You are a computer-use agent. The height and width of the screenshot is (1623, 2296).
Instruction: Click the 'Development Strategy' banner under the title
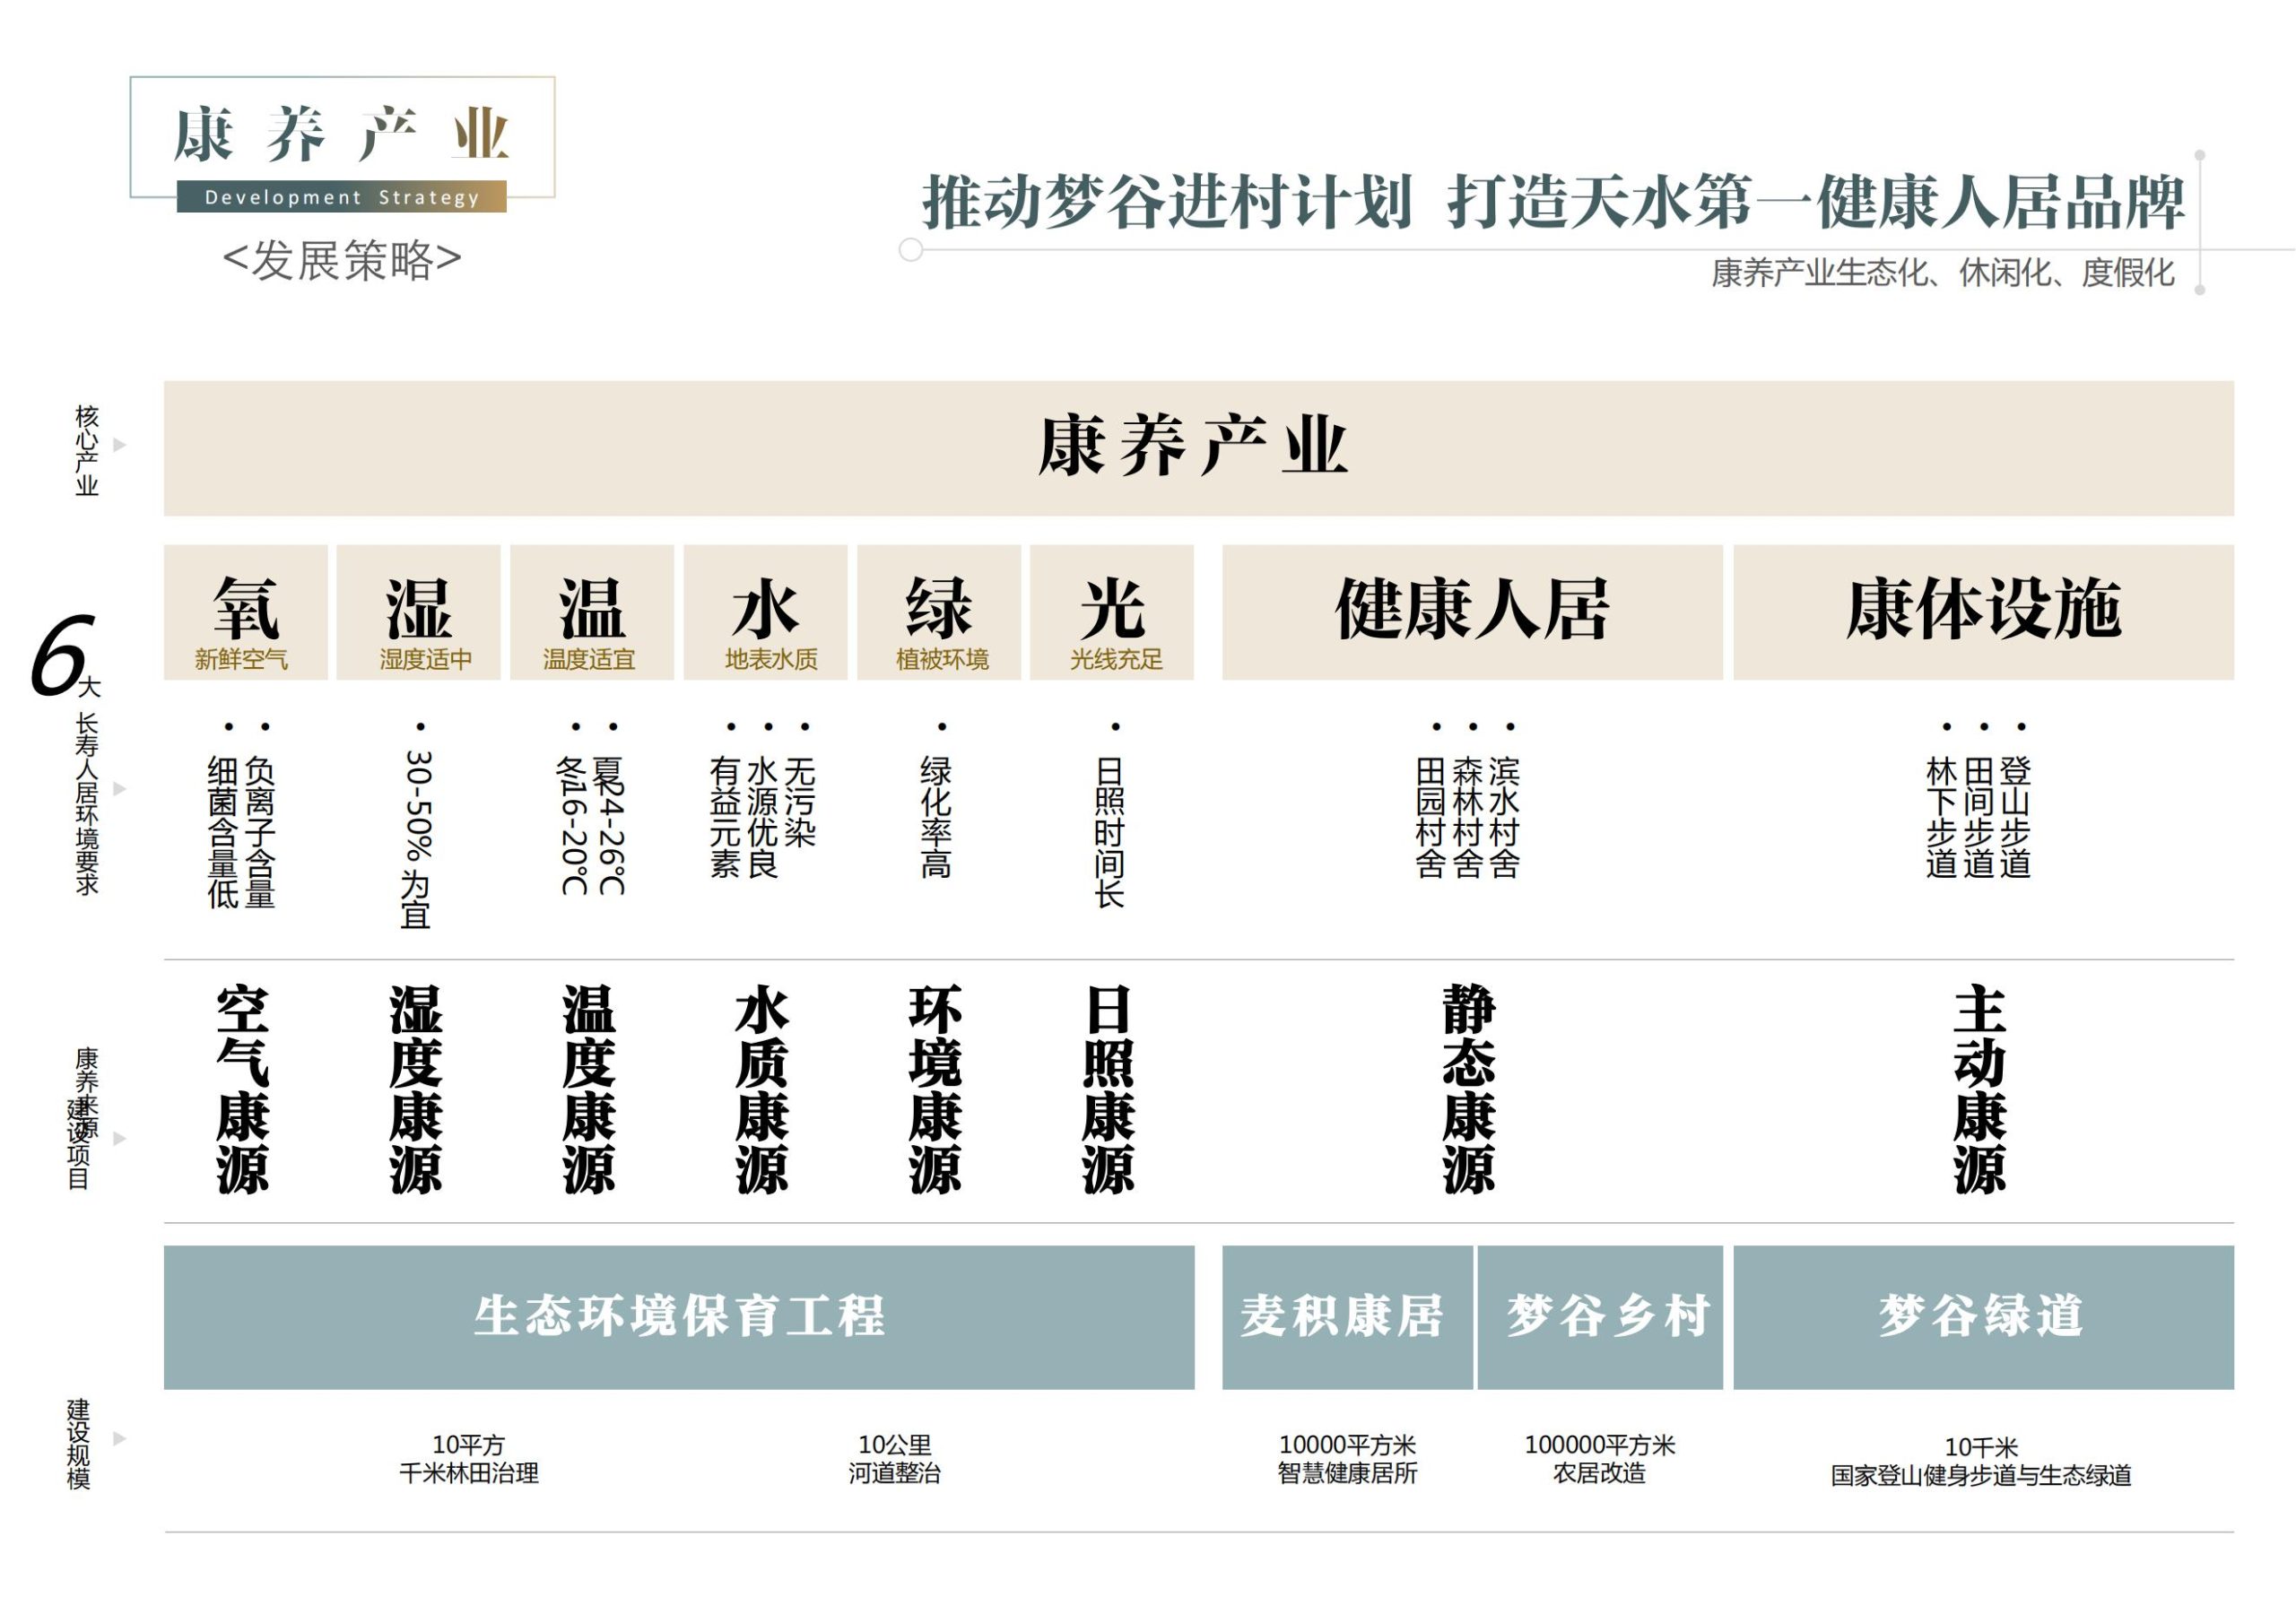341,197
